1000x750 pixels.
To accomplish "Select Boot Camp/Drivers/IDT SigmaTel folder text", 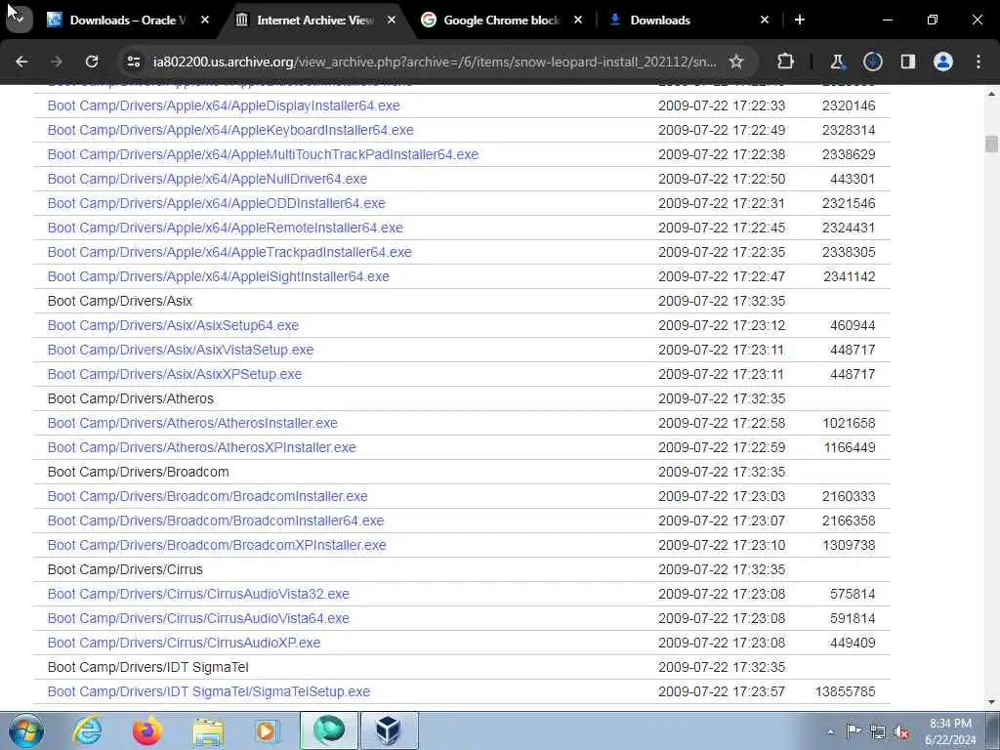I will 148,667.
